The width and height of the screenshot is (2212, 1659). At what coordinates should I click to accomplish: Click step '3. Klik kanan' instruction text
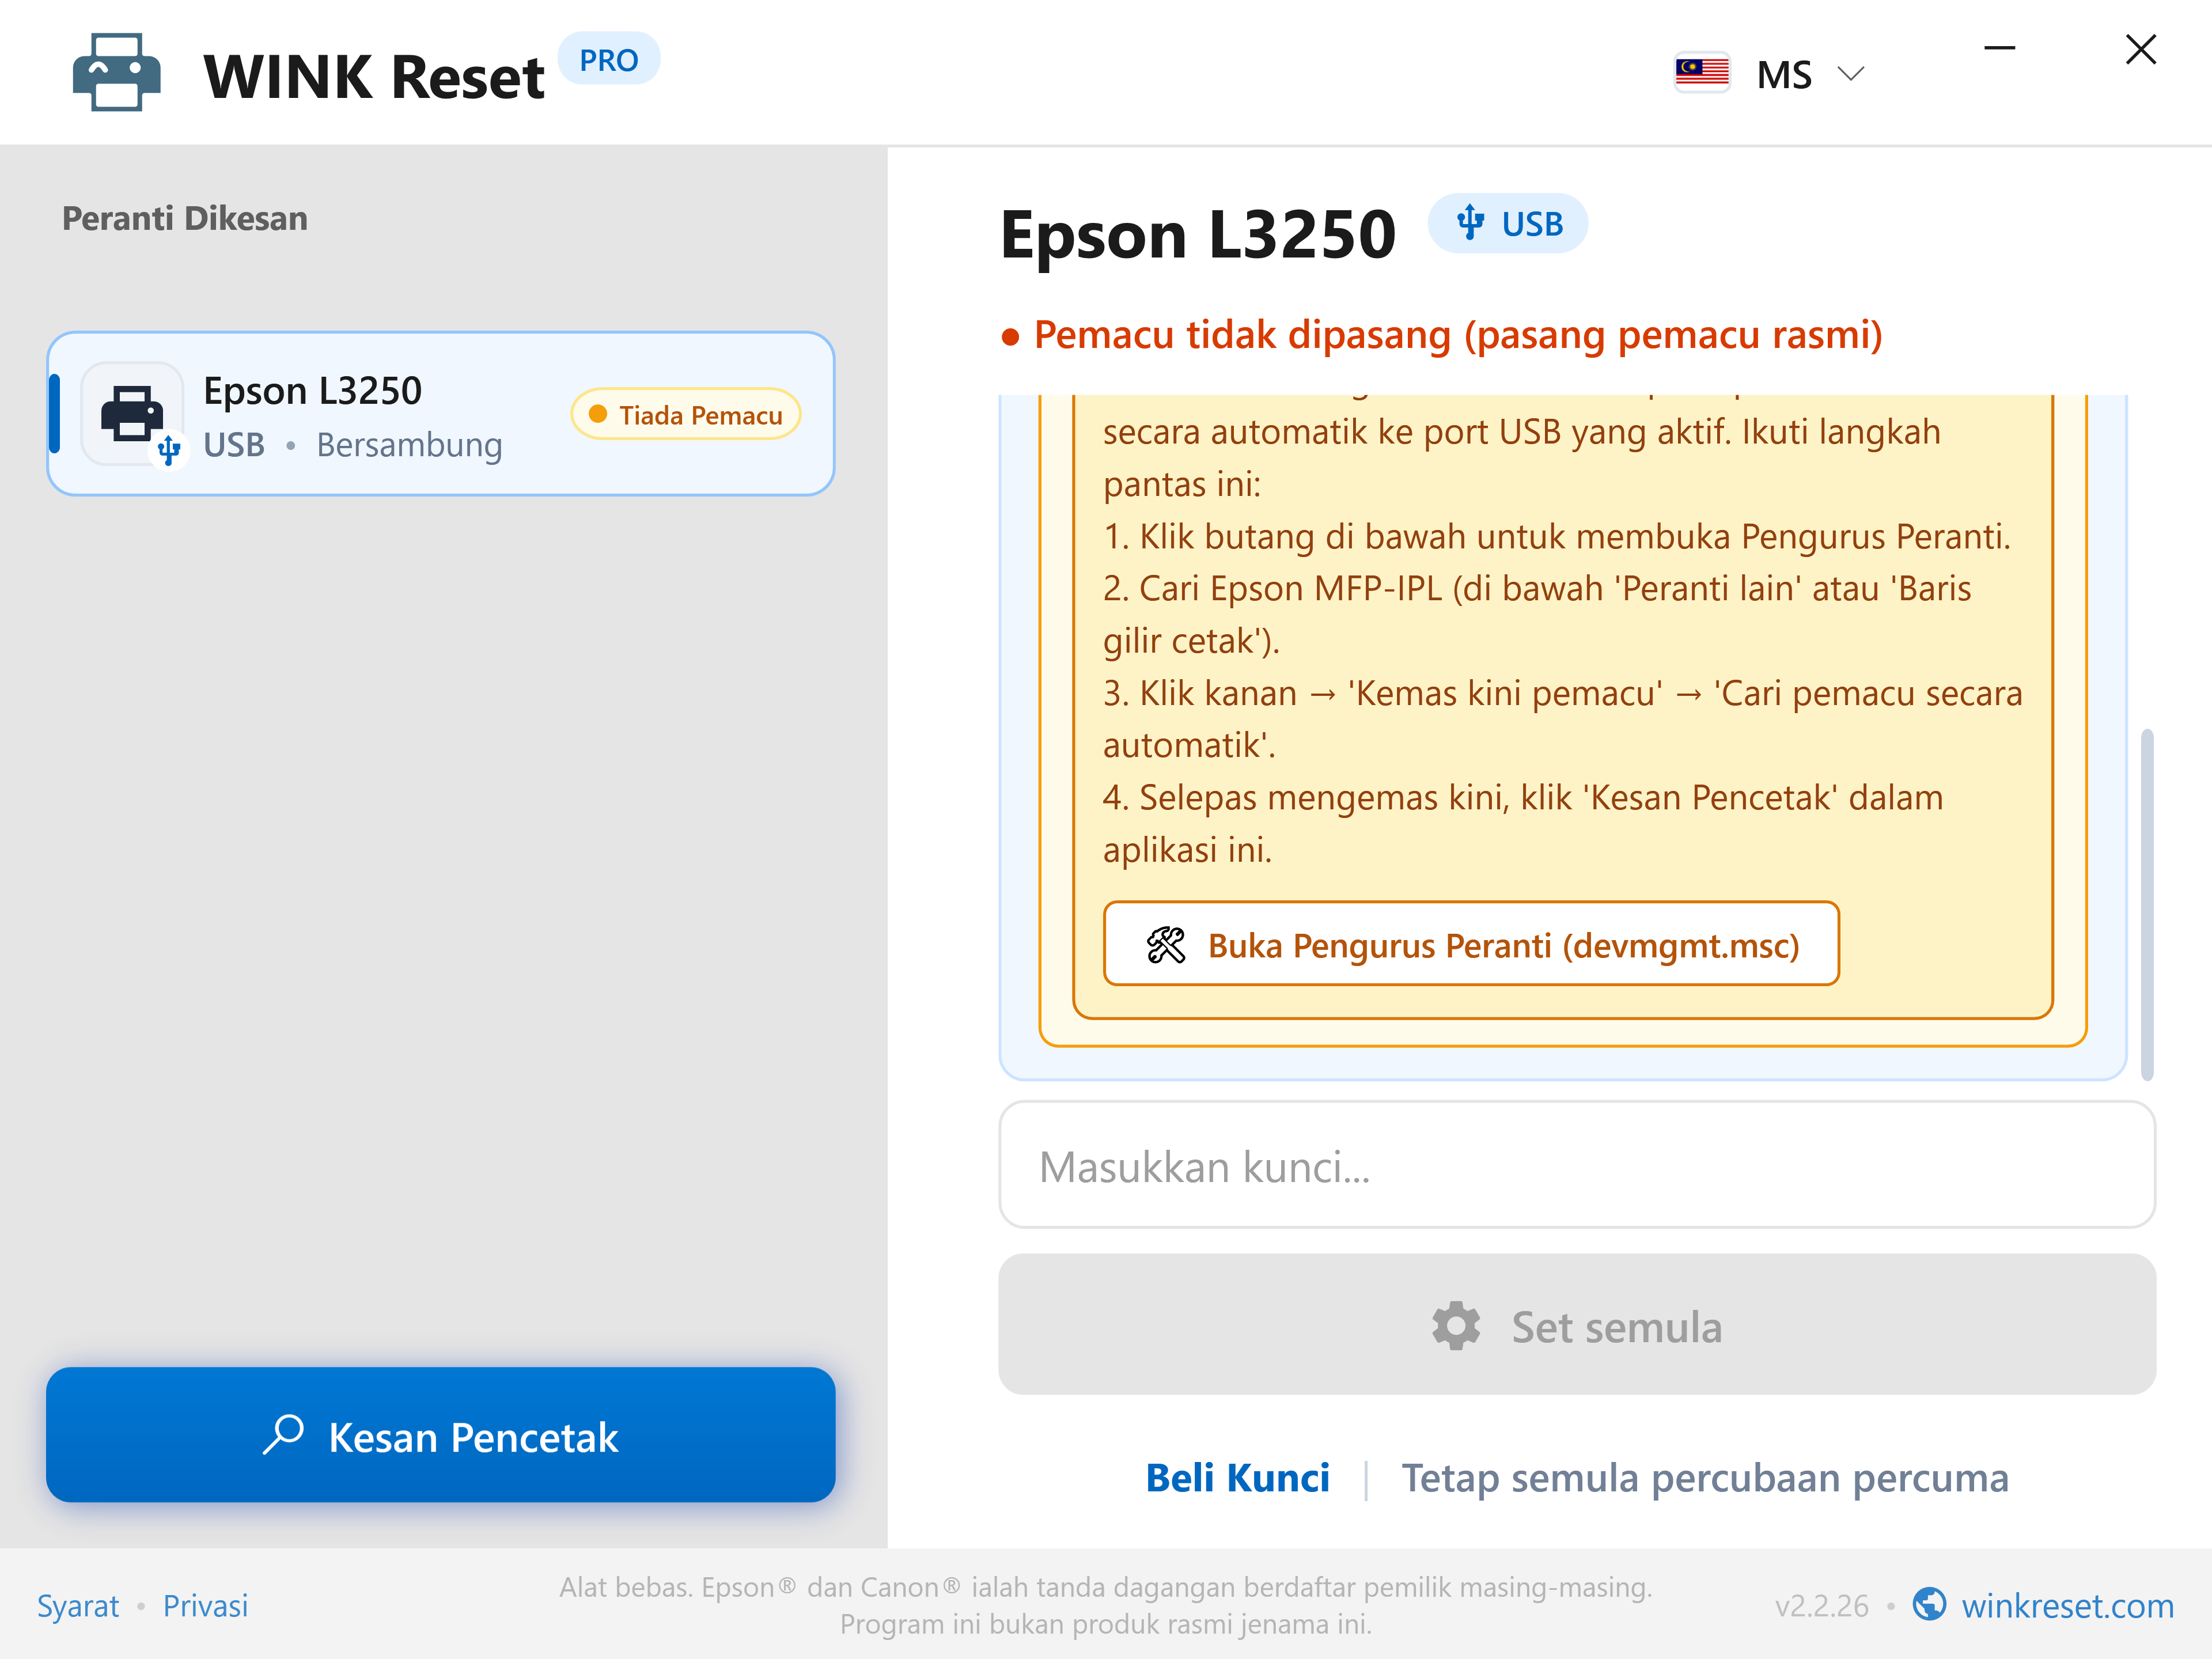click(x=1562, y=719)
